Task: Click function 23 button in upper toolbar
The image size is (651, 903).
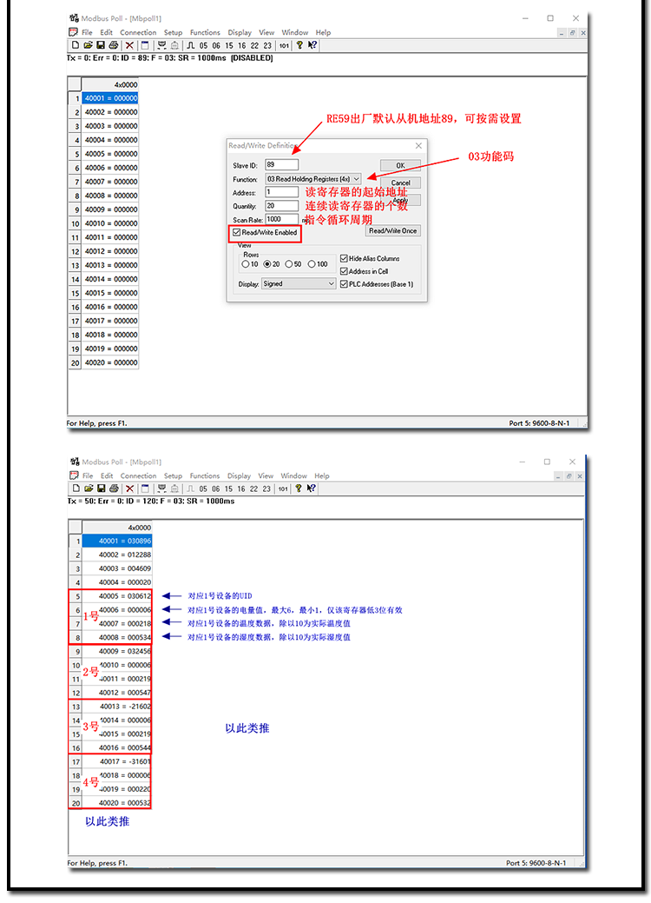Action: pyautogui.click(x=267, y=45)
